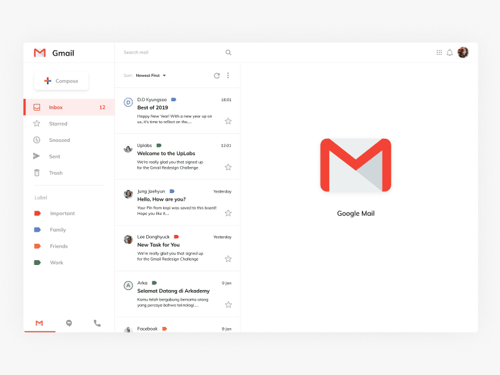
Task: Star the 'Welcome to the UpLabs' email
Action: (x=228, y=167)
